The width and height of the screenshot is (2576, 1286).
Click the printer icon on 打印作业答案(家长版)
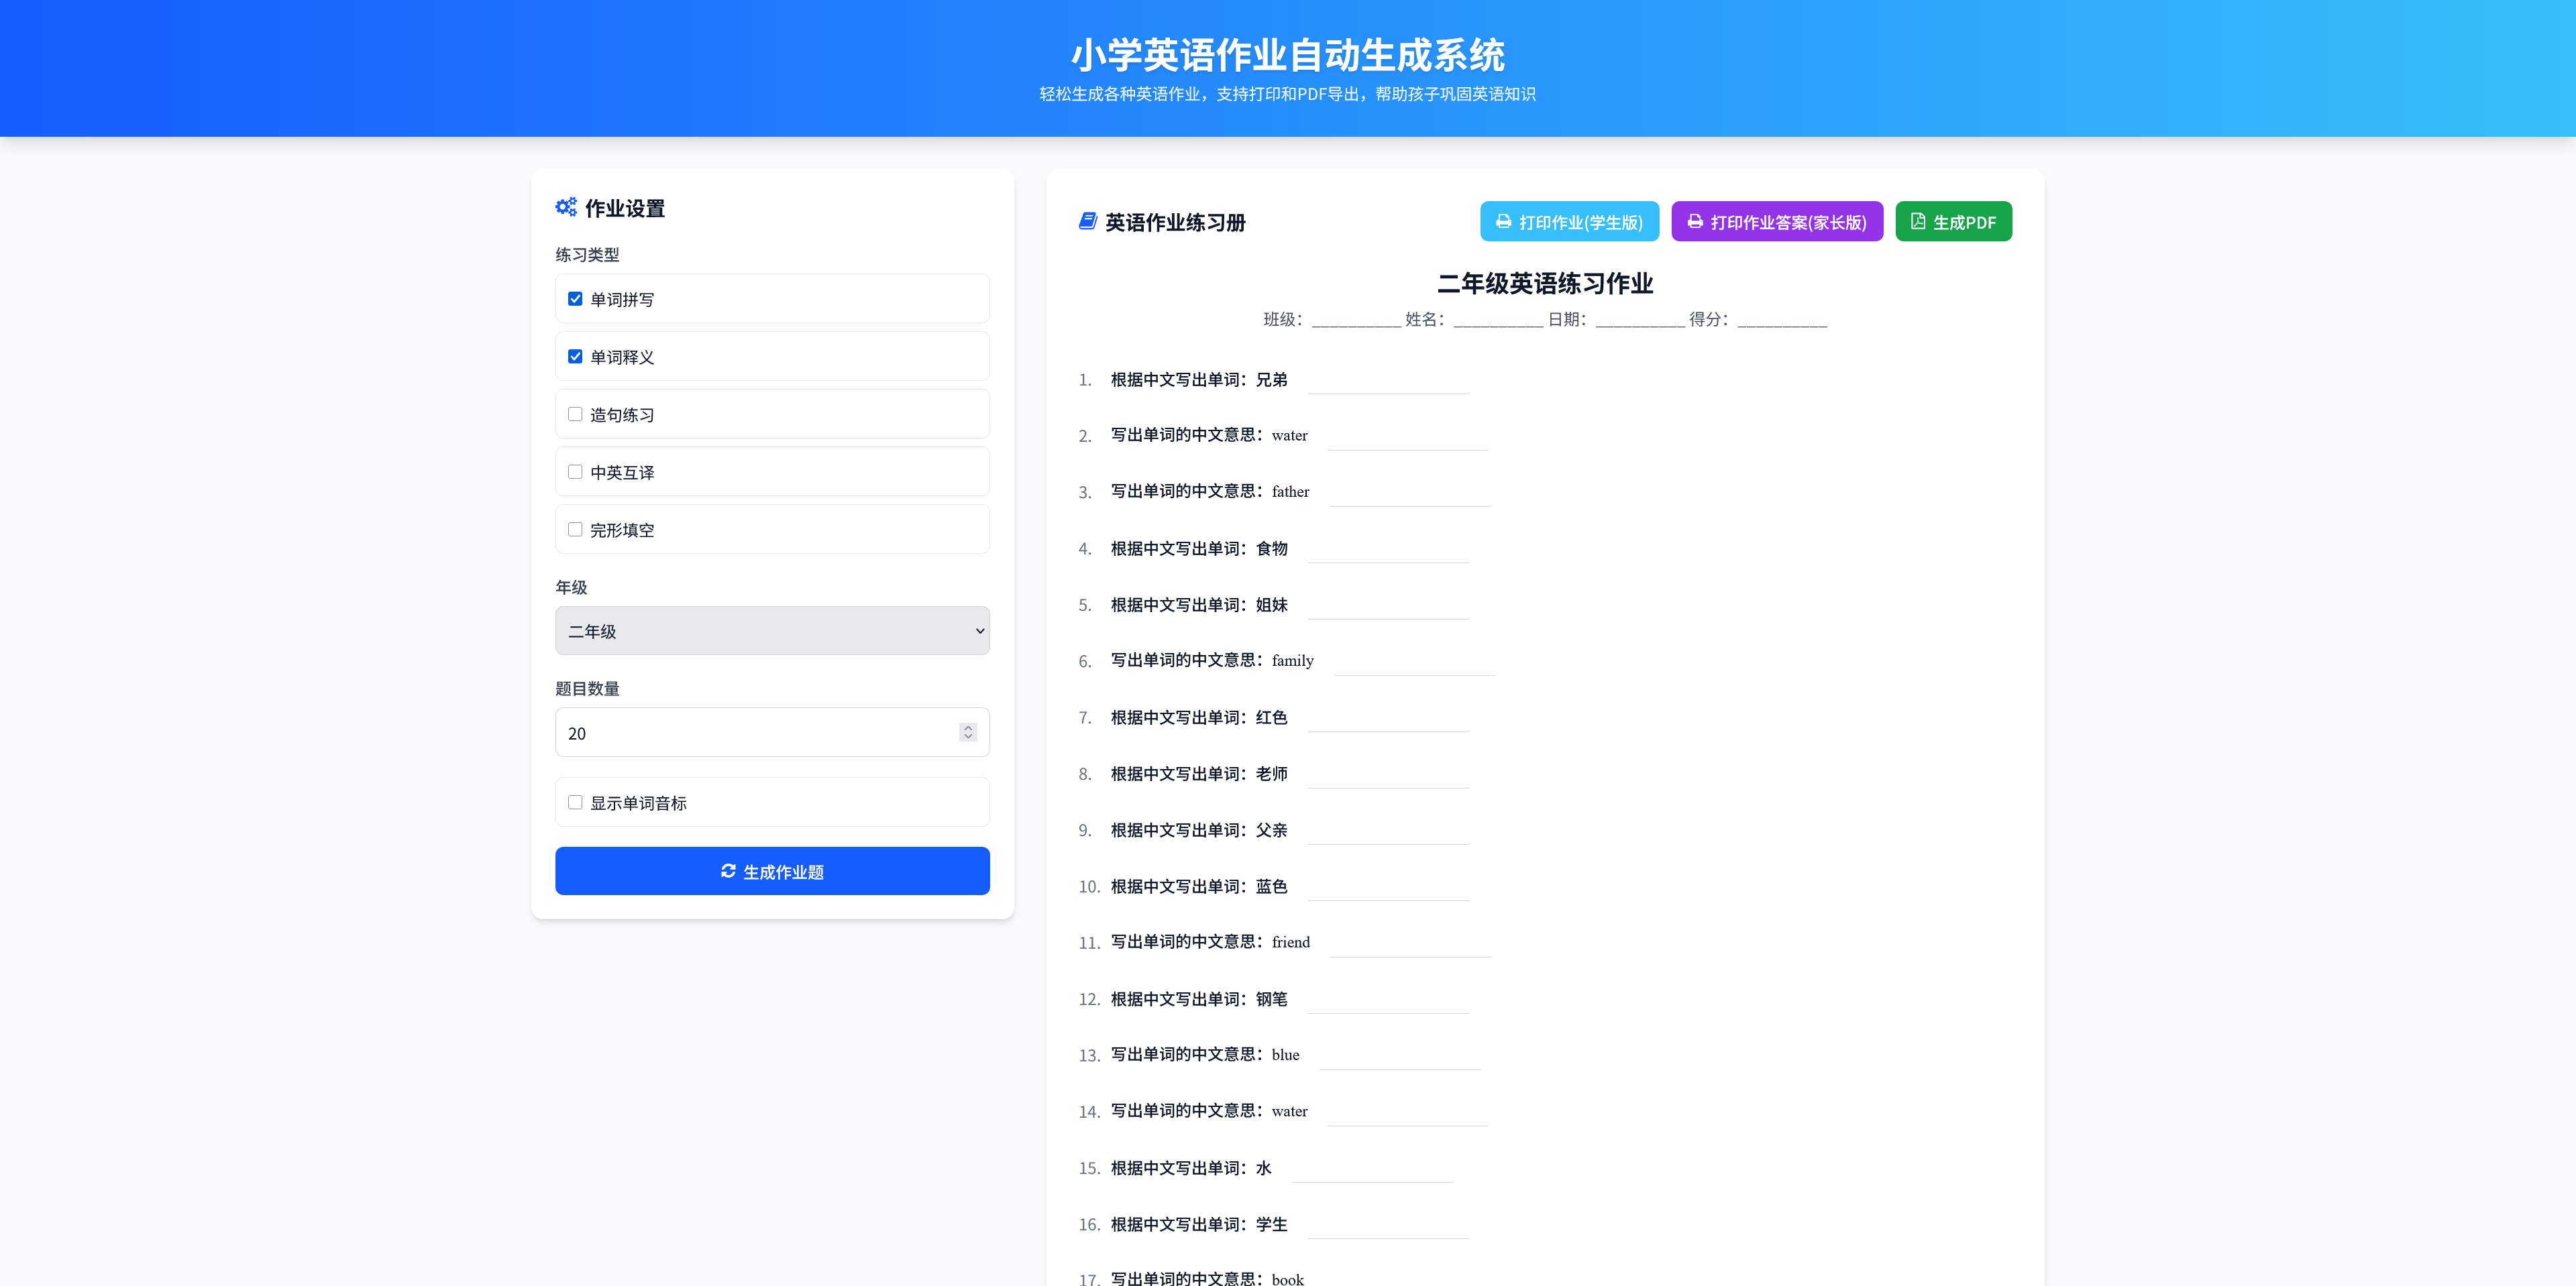tap(1694, 221)
